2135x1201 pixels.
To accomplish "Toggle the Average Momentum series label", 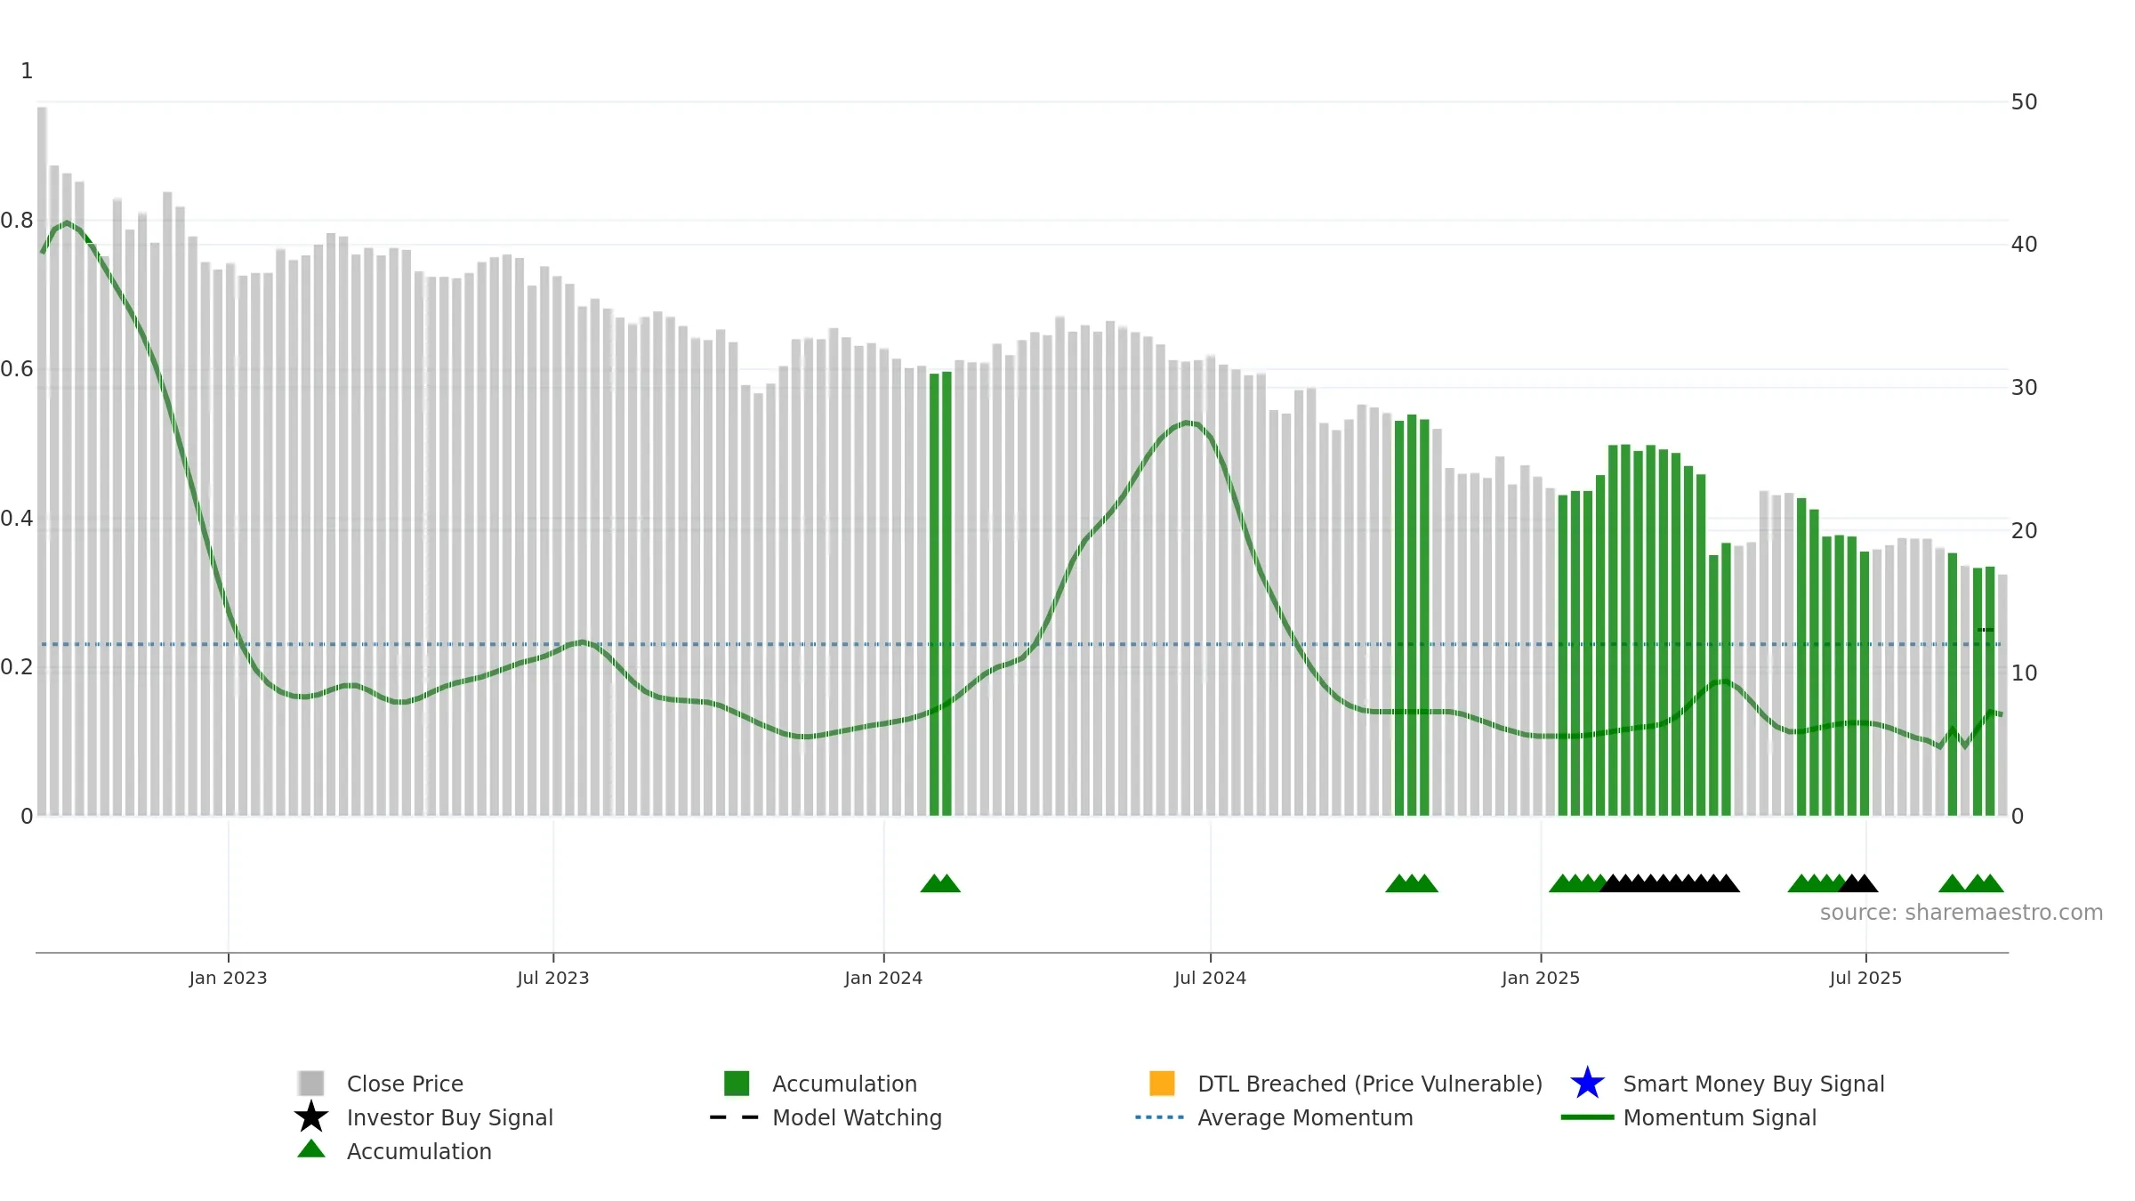I will pos(1305,1117).
